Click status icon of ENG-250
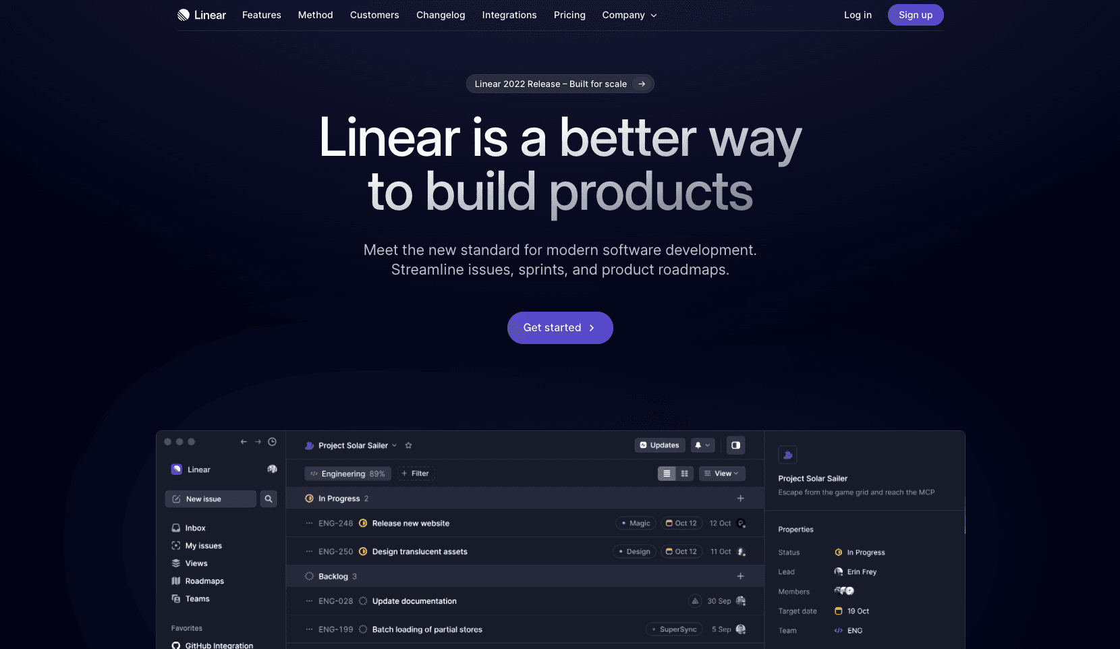1120x649 pixels. 363,552
